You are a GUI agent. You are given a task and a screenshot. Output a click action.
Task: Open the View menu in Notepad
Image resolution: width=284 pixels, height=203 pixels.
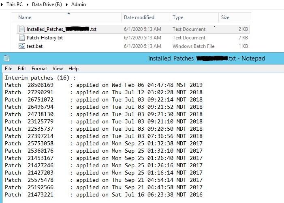click(x=58, y=69)
